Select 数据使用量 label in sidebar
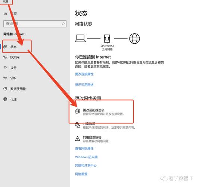Viewport: 199px width, 187px height. tap(18, 89)
